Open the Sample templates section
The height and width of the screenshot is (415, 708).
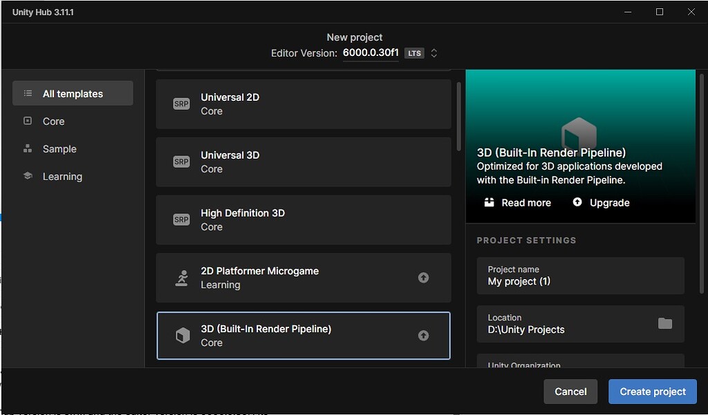coord(59,148)
